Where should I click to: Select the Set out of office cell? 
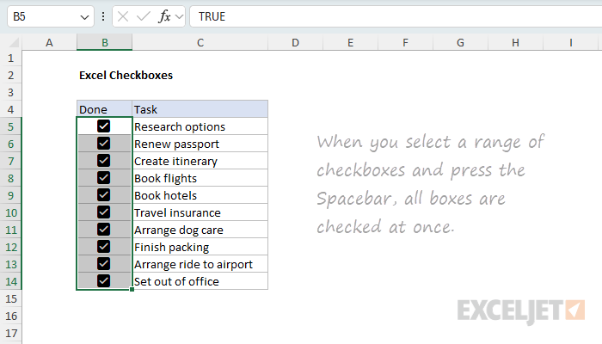(x=200, y=281)
